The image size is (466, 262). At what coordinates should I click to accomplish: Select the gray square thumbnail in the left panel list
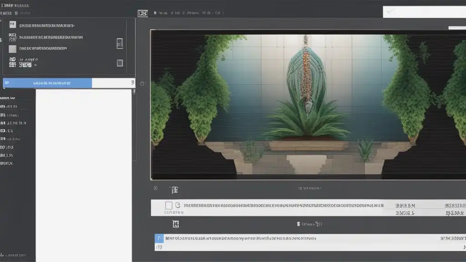click(12, 49)
